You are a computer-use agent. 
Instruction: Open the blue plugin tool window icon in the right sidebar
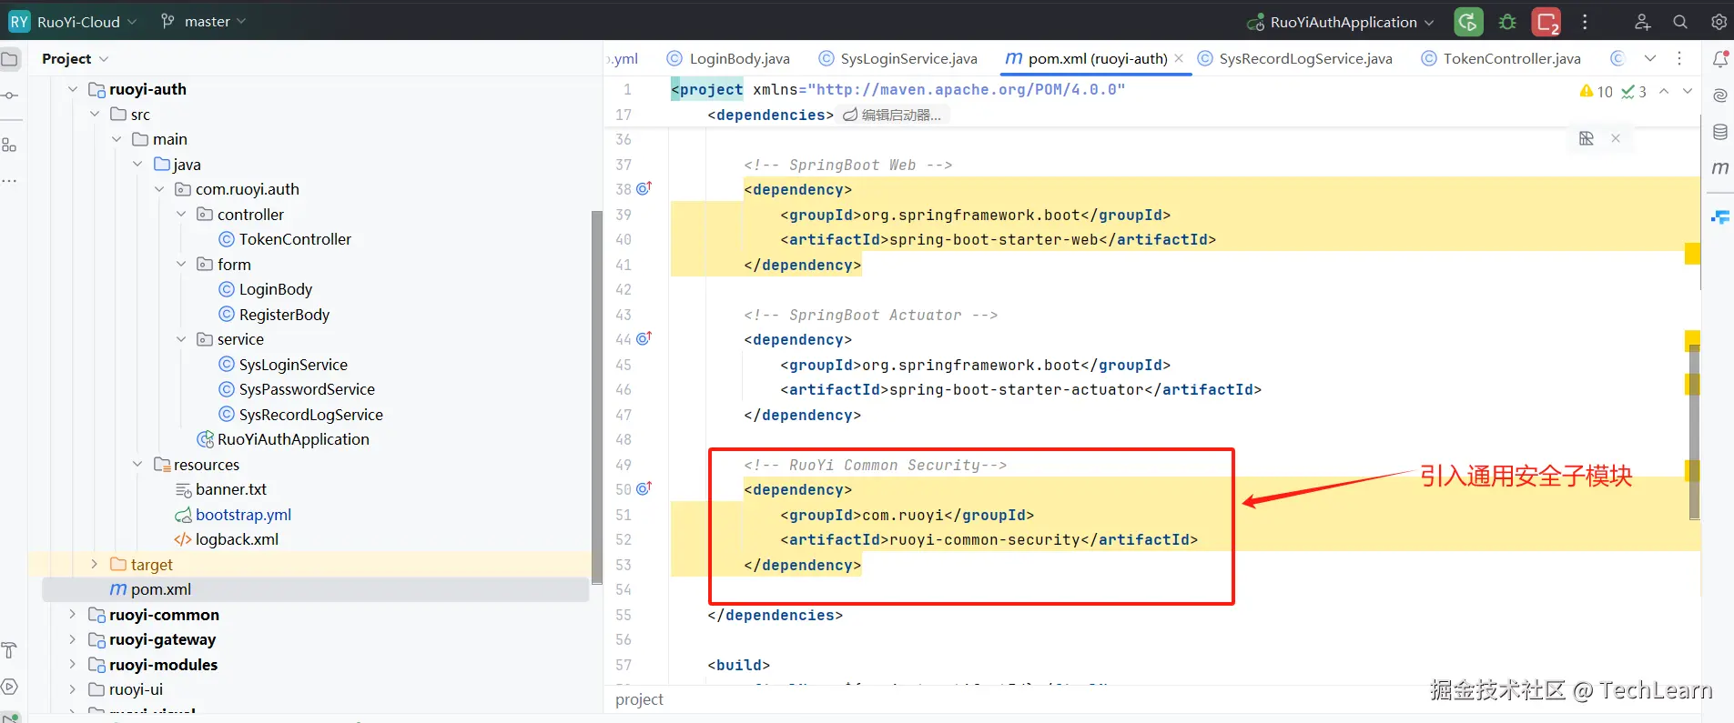pyautogui.click(x=1720, y=217)
